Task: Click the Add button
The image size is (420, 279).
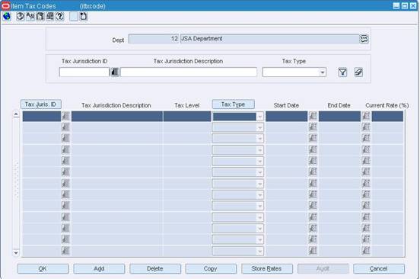Action: coord(99,268)
